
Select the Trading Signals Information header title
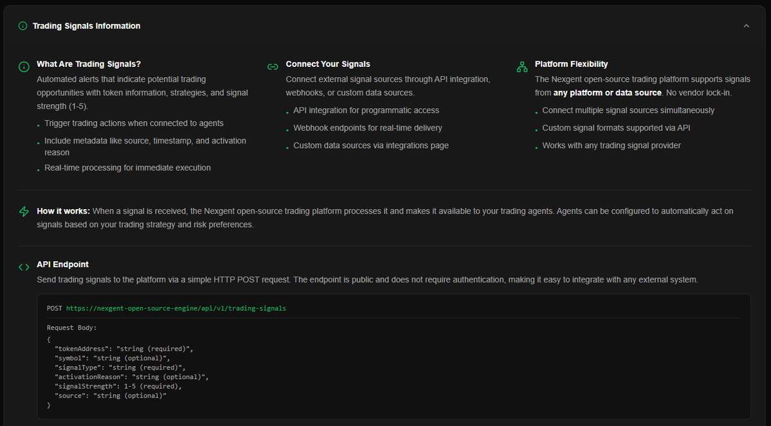[x=87, y=26]
